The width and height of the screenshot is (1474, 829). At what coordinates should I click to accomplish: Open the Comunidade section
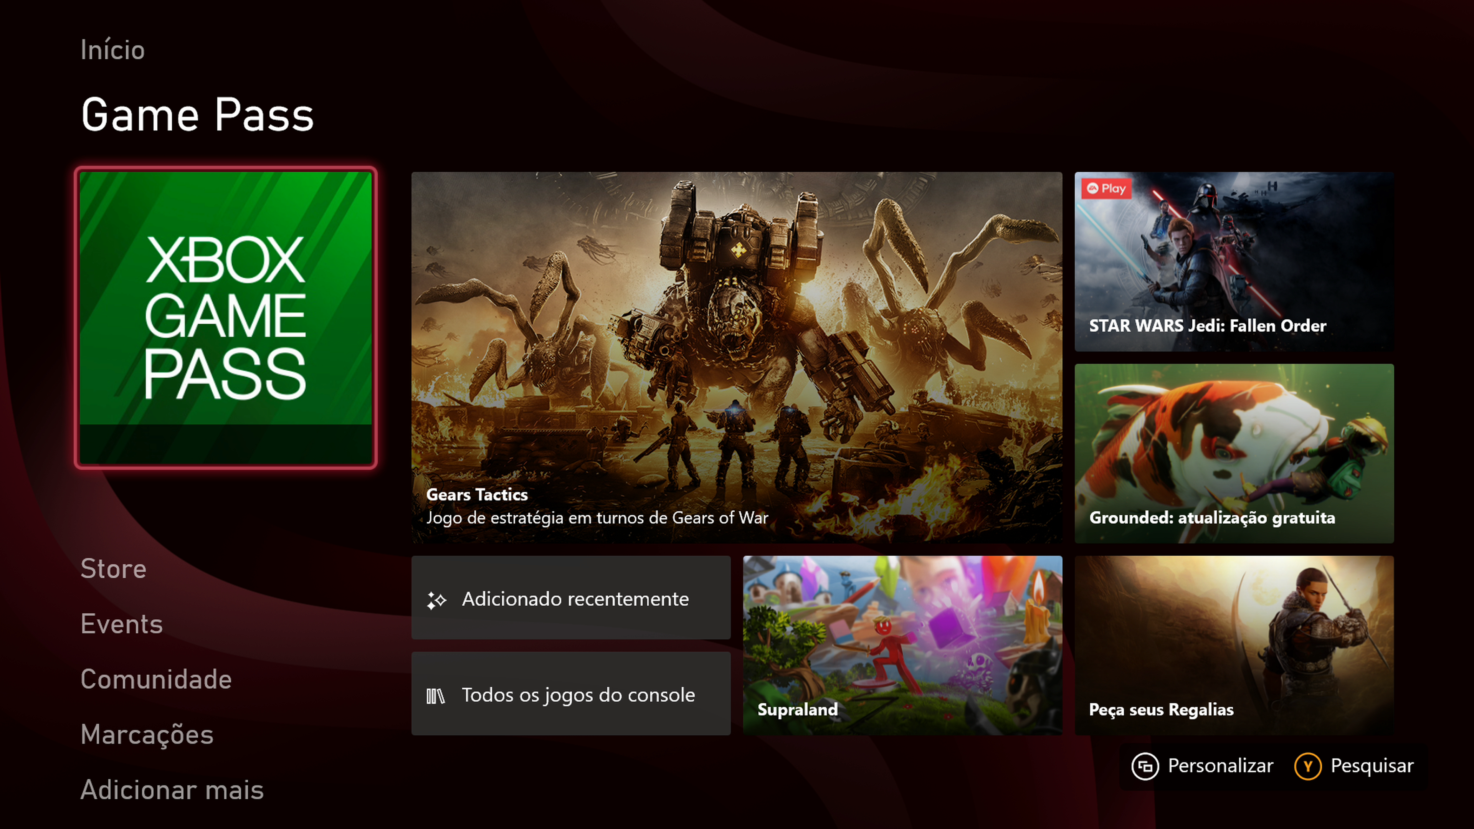(x=155, y=679)
